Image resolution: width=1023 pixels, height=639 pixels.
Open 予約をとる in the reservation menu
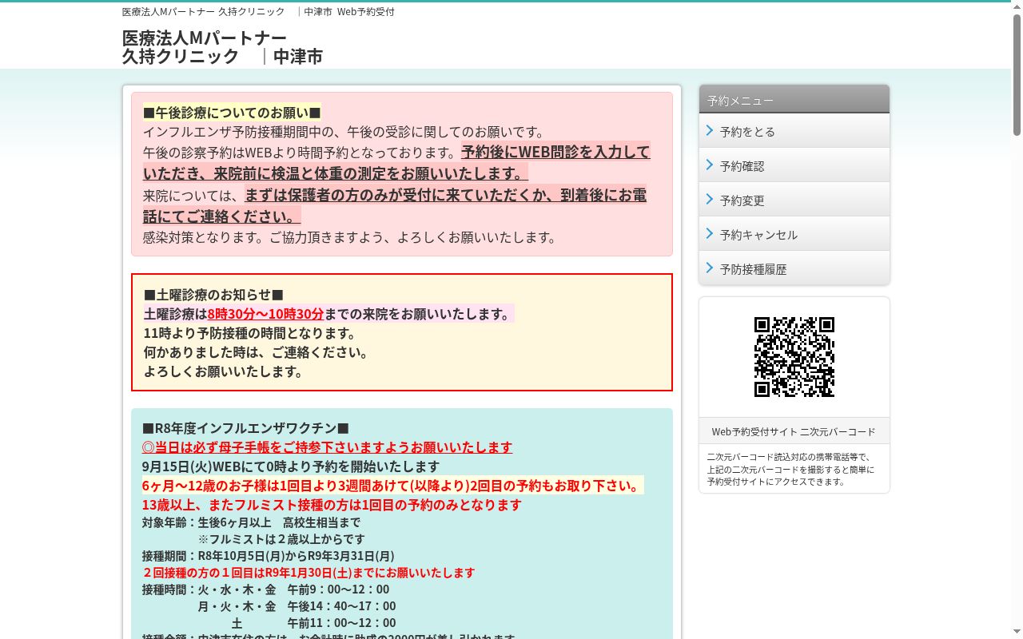794,131
